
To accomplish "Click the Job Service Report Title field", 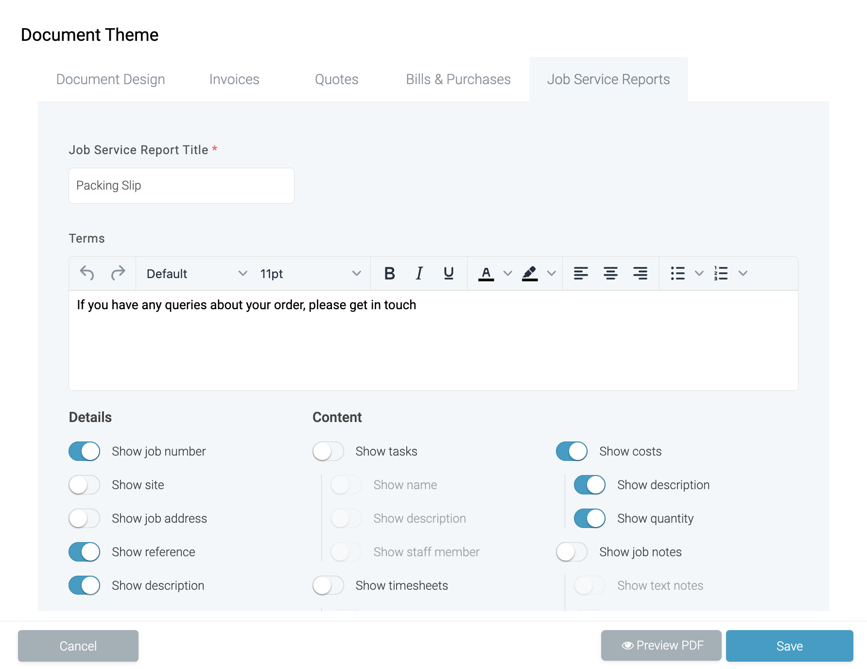I will 181,186.
